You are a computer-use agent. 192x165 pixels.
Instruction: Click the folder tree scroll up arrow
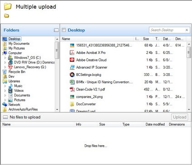[x=57, y=39]
